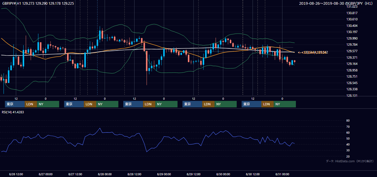Click the 130.817 price axis label
Viewport: 377px width, 177px height.
click(x=353, y=13)
